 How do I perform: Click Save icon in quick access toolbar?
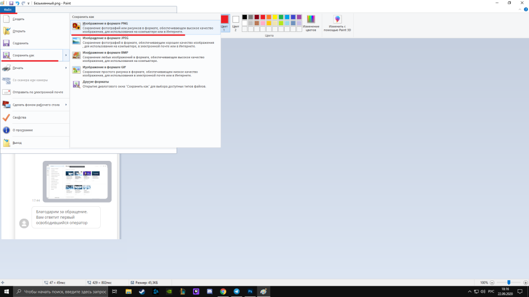11,3
